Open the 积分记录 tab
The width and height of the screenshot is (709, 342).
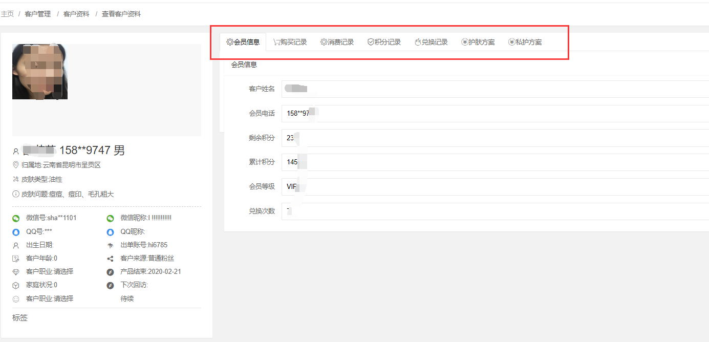click(x=384, y=42)
